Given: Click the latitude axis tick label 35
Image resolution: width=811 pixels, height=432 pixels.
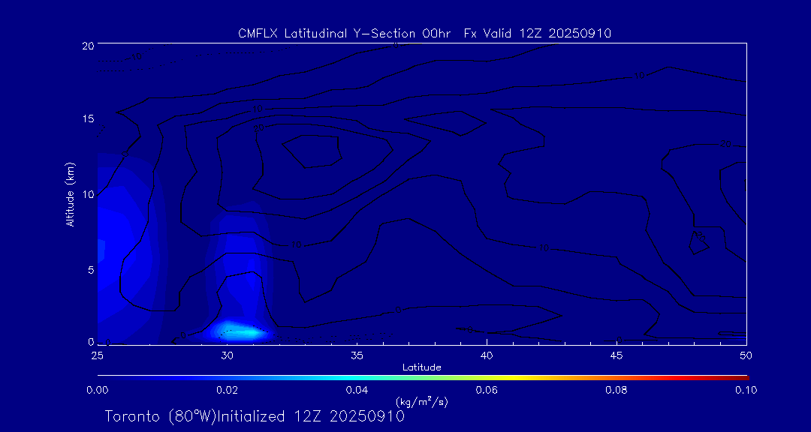Looking at the screenshot, I should coord(357,355).
